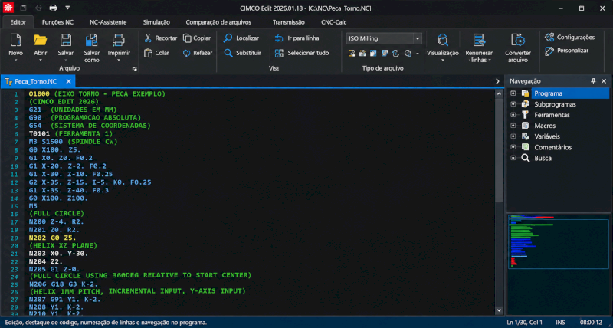Open a file with Abrir folder icon

[41, 40]
